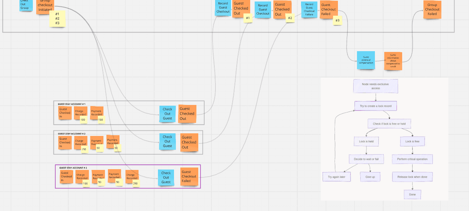Click the 'Node needs exclusive access' flowchart box
Viewport: 469px width, 211px height.
[376, 86]
